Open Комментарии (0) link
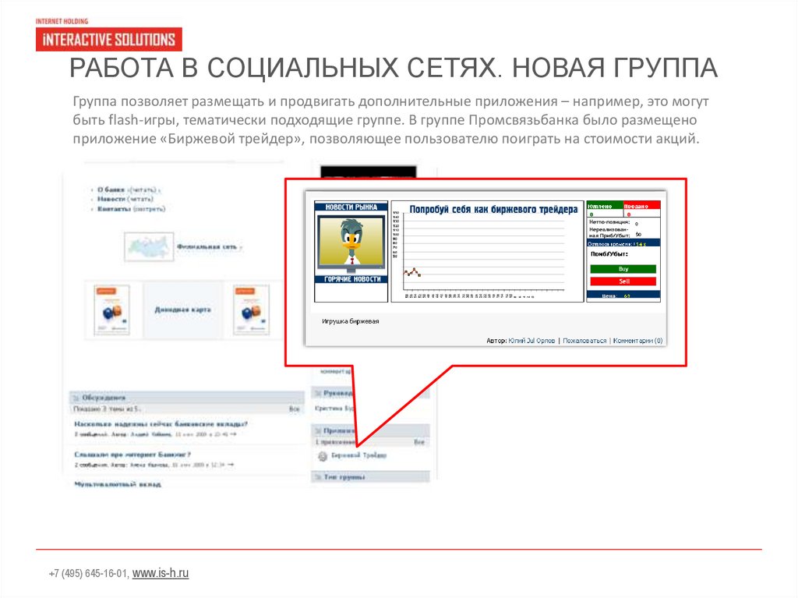The width and height of the screenshot is (798, 598). (x=637, y=341)
